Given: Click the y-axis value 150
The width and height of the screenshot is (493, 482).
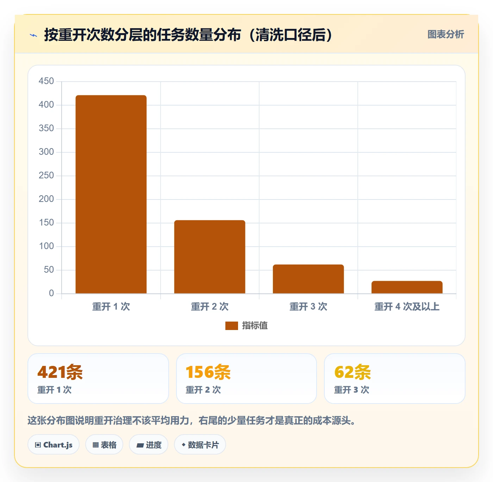Looking at the screenshot, I should pyautogui.click(x=46, y=223).
